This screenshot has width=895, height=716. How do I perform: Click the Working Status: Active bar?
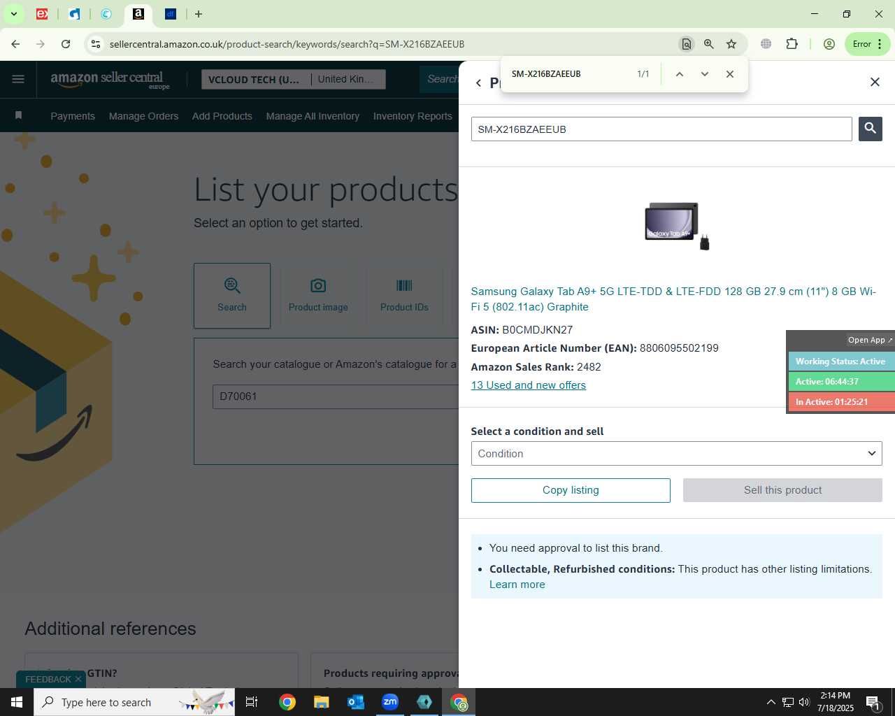[842, 361]
